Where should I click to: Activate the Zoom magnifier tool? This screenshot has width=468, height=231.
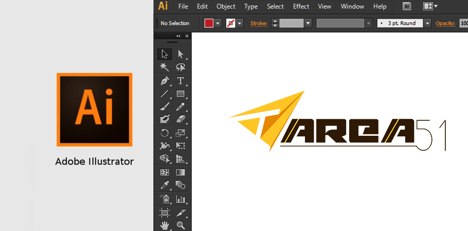coord(181,225)
